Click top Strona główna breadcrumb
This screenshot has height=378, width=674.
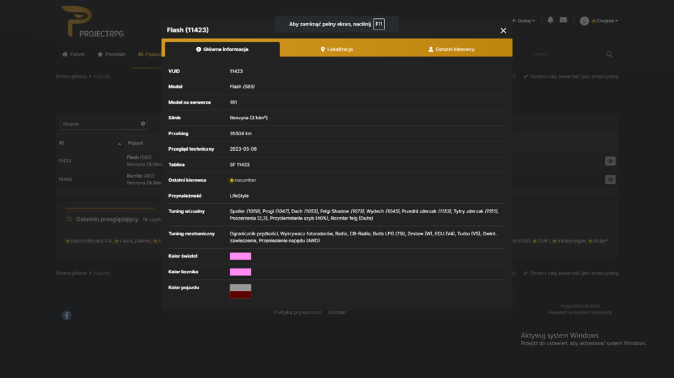pos(71,77)
